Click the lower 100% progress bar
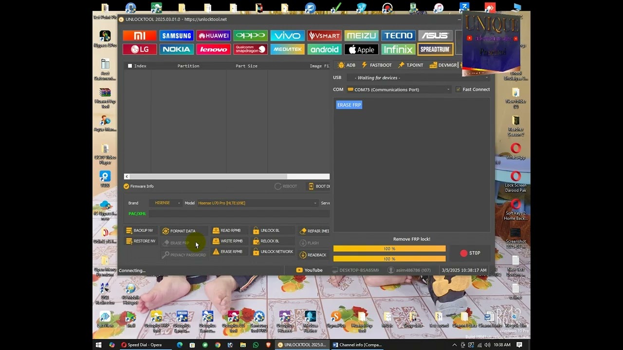Screen dimensions: 623x350 tap(389, 259)
